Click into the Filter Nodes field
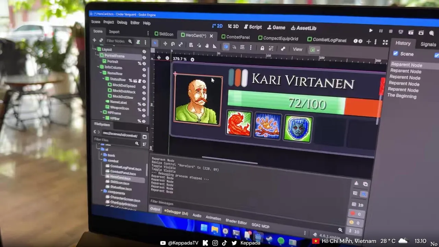439x247 pixels. (x=119, y=41)
